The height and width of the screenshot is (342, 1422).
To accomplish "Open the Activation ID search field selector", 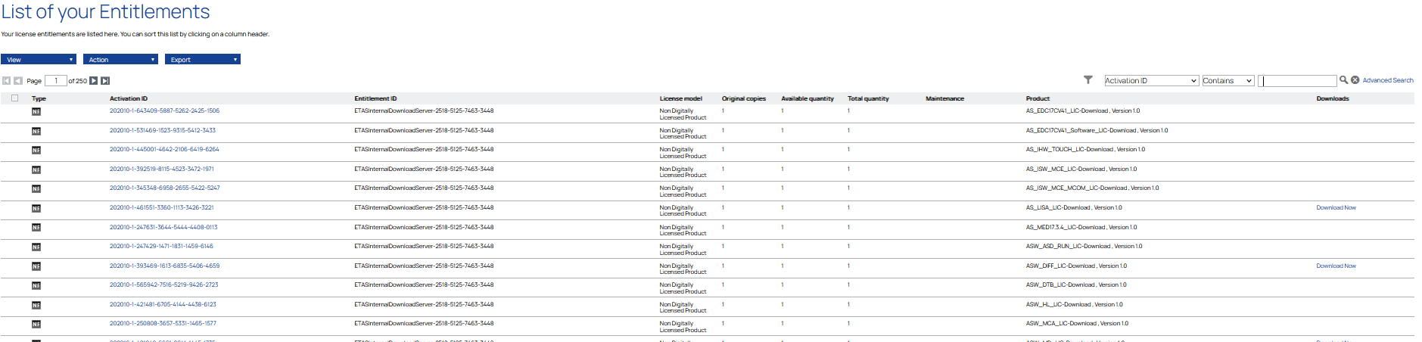I will [x=1151, y=81].
